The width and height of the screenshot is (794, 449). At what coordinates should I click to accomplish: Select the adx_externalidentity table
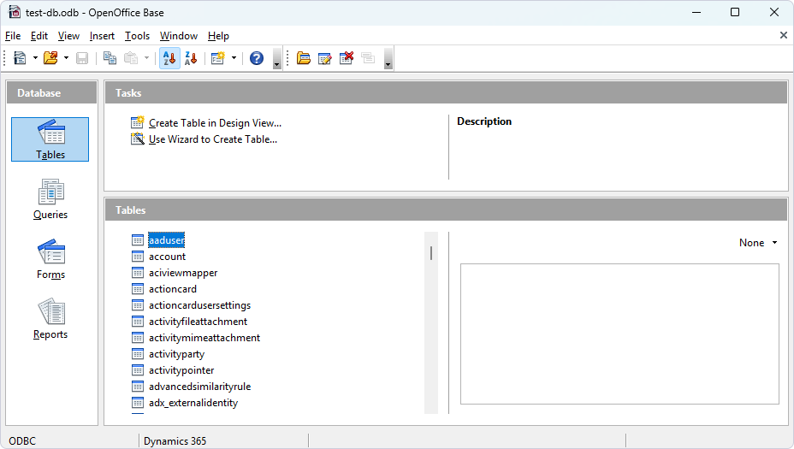click(193, 403)
